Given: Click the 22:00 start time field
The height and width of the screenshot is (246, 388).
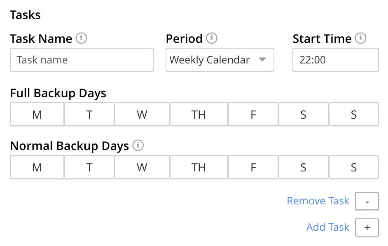Looking at the screenshot, I should pos(335,60).
